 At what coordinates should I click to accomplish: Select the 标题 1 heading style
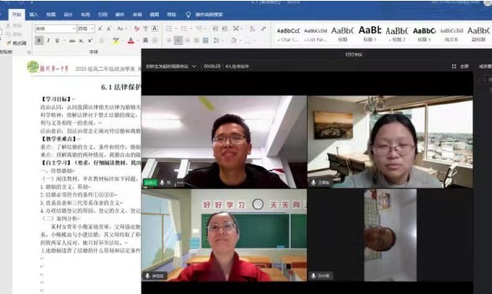[370, 34]
